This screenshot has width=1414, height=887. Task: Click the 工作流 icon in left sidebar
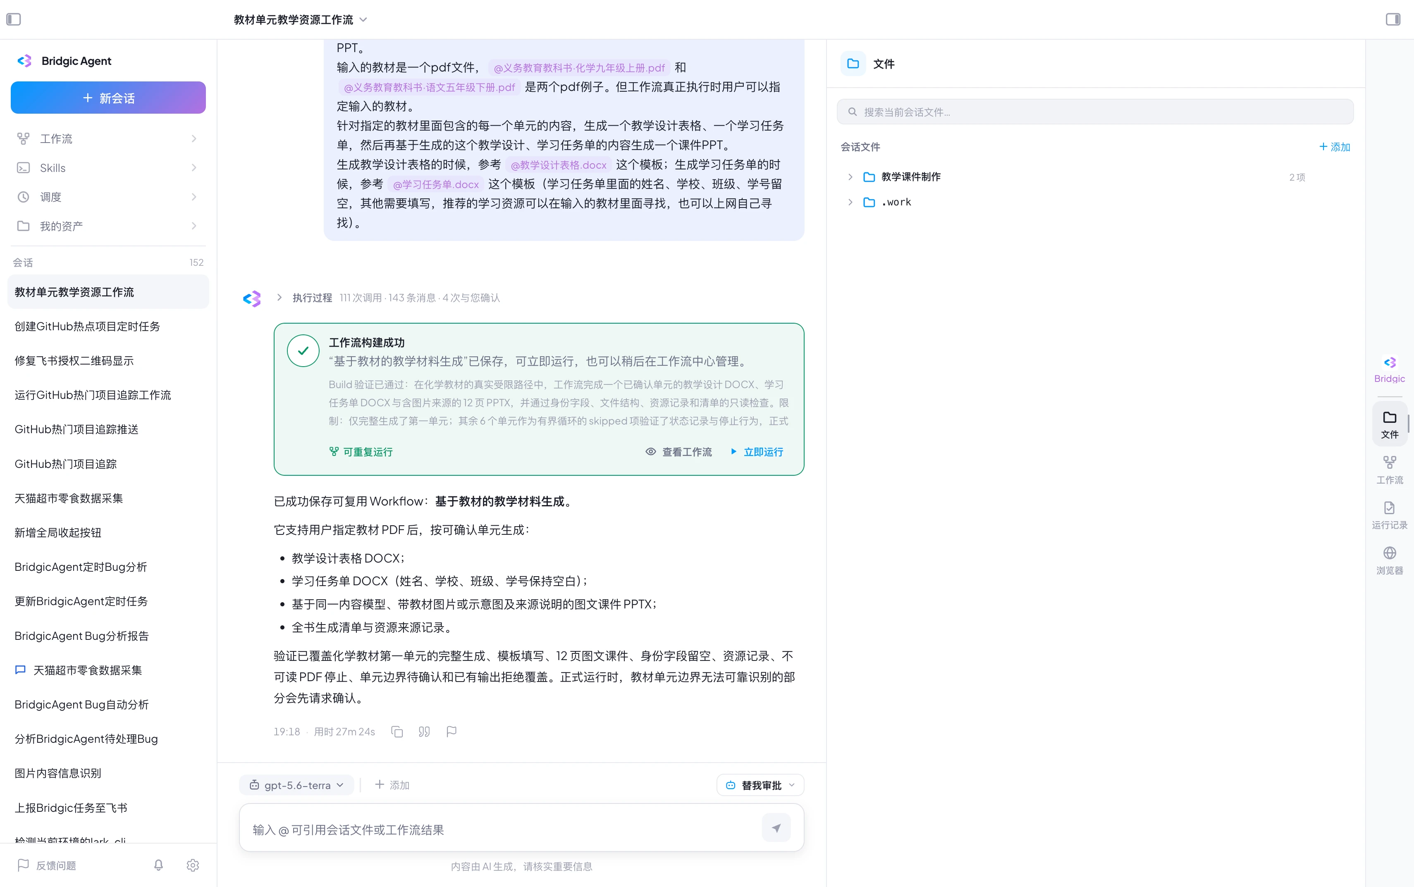(24, 138)
